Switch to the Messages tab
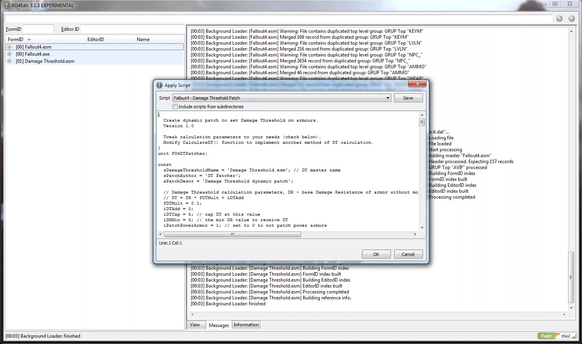This screenshot has height=344, width=582. [x=219, y=325]
